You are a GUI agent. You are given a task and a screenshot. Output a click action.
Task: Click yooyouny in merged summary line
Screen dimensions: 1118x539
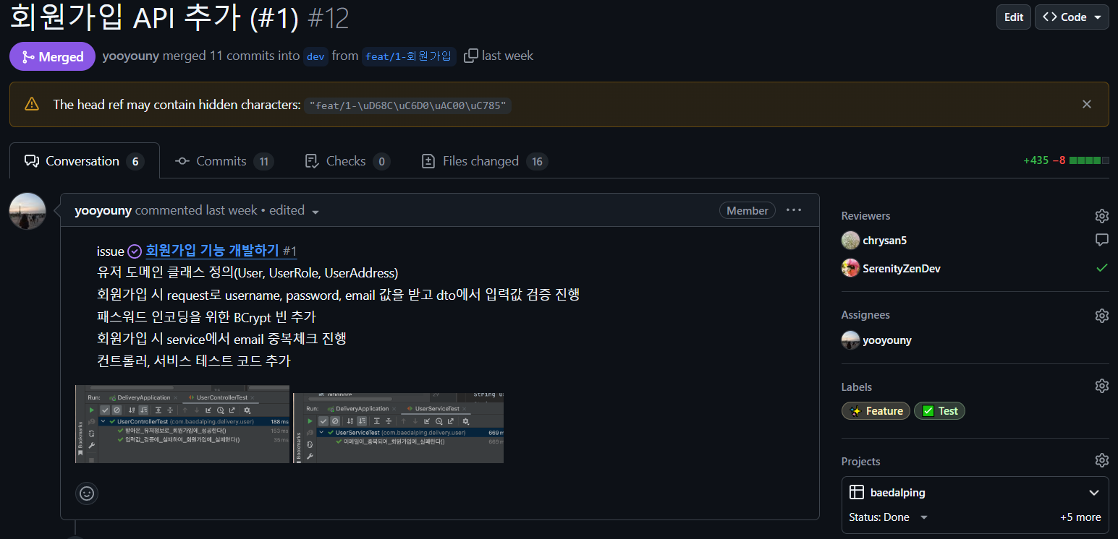[131, 56]
